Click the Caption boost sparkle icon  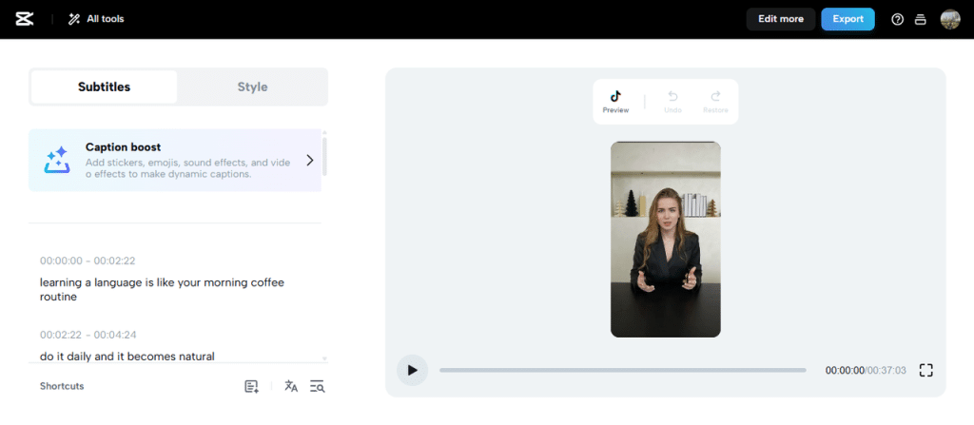56,161
